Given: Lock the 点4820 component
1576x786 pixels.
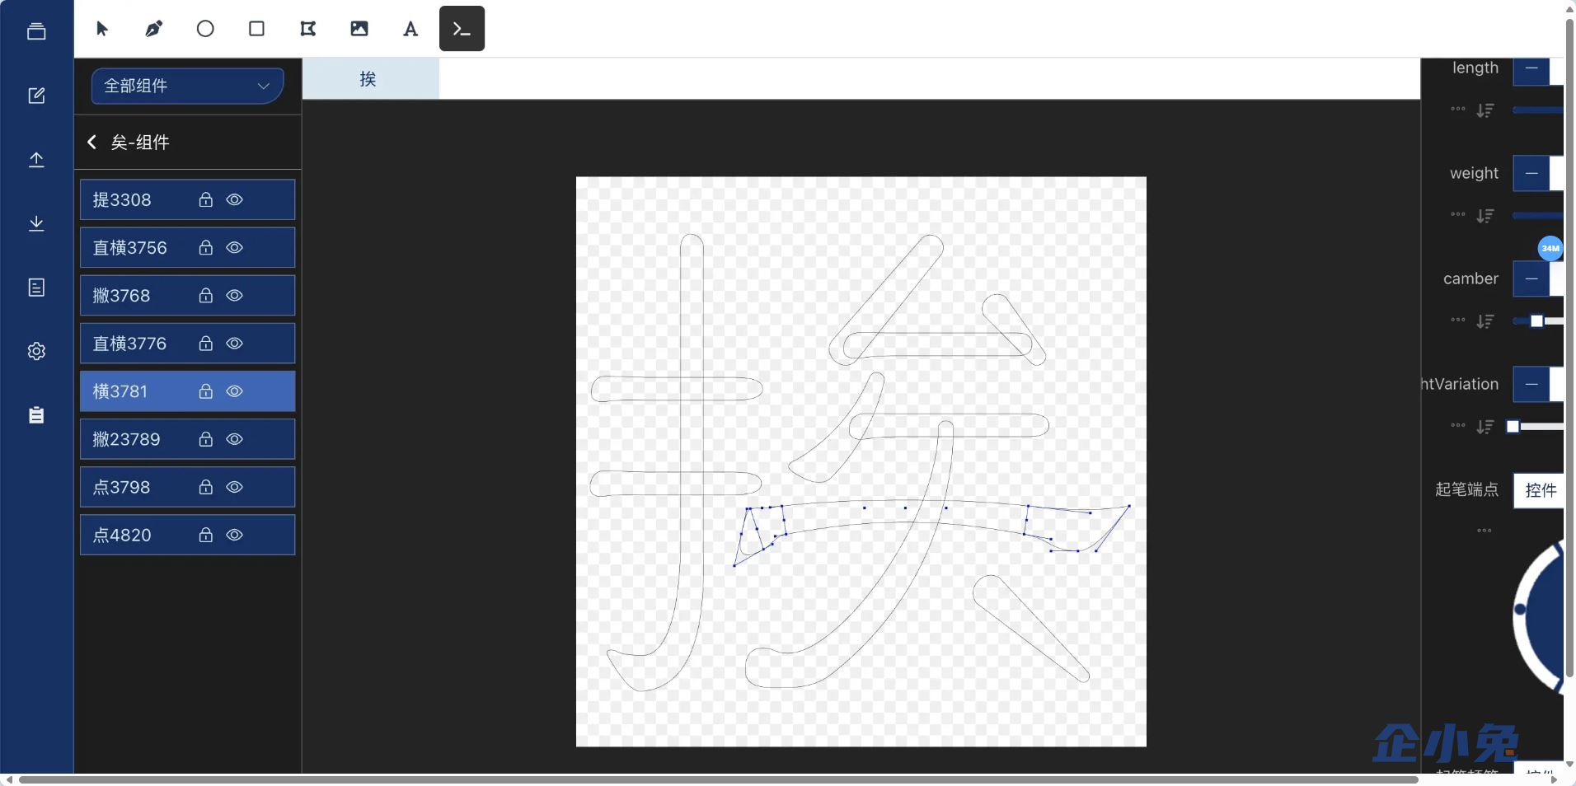Looking at the screenshot, I should tap(205, 535).
